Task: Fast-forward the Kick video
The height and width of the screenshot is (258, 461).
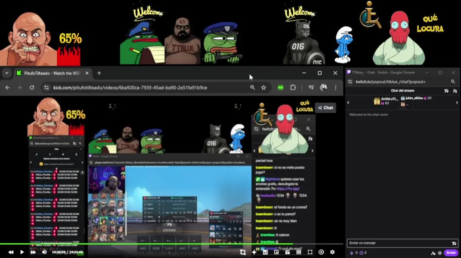Action: click(33, 252)
